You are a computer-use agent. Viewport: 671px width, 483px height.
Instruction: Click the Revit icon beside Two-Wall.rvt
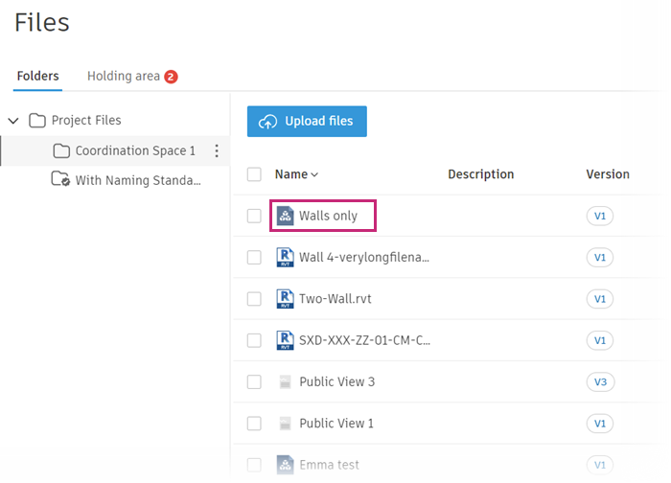point(285,299)
